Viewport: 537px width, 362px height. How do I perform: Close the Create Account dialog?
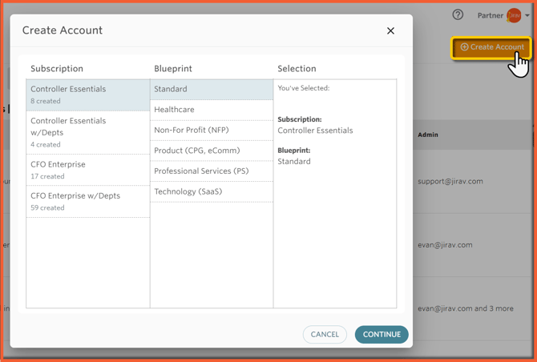tap(390, 31)
